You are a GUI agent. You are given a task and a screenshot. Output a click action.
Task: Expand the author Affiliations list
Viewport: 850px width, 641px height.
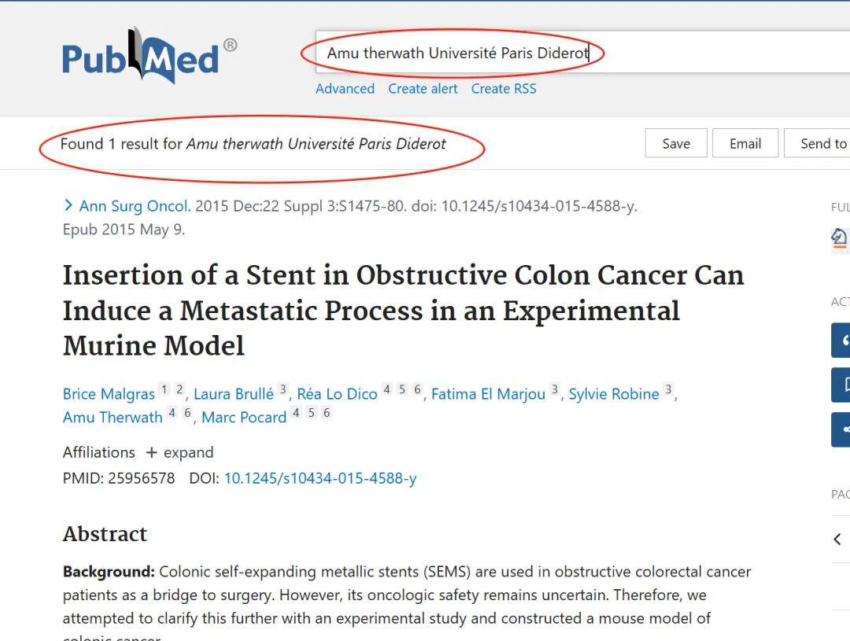coord(180,452)
